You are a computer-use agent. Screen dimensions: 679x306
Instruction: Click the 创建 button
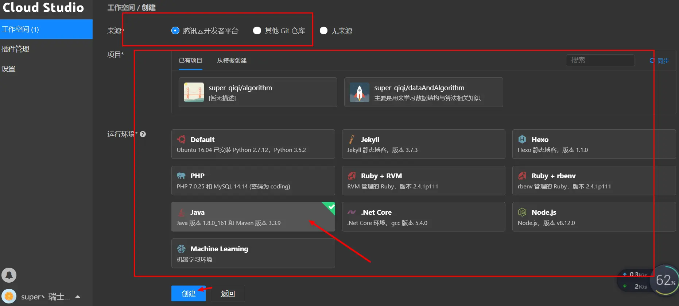(x=189, y=294)
